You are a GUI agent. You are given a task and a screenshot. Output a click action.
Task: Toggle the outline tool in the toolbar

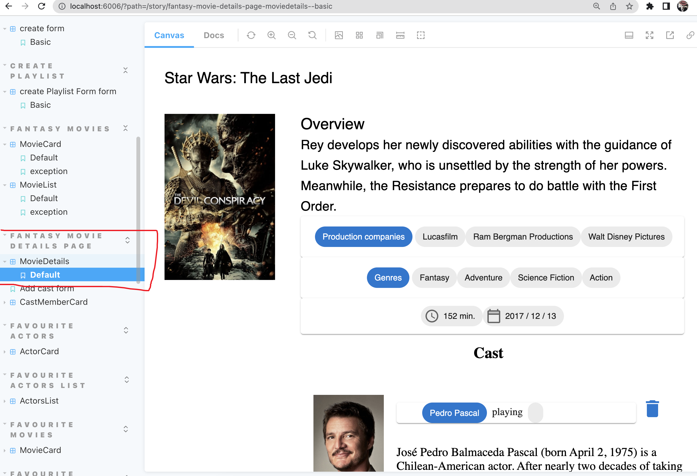point(420,35)
